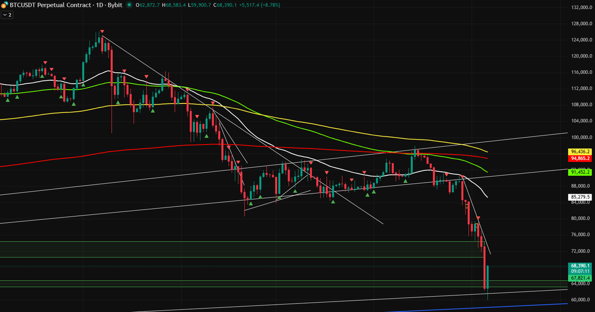Click the current price label 68,390.1 on axis
This screenshot has width=595, height=312.
click(x=579, y=266)
